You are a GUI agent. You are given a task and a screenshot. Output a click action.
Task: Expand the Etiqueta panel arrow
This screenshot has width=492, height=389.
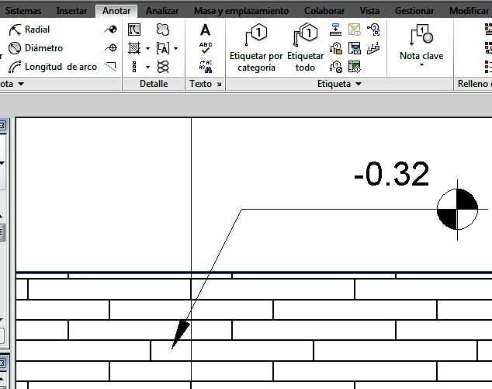point(359,84)
